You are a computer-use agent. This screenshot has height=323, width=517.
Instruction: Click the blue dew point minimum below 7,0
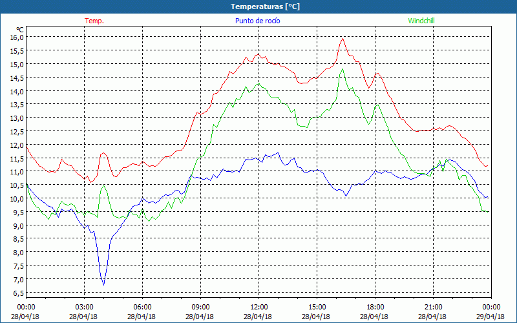click(x=104, y=285)
